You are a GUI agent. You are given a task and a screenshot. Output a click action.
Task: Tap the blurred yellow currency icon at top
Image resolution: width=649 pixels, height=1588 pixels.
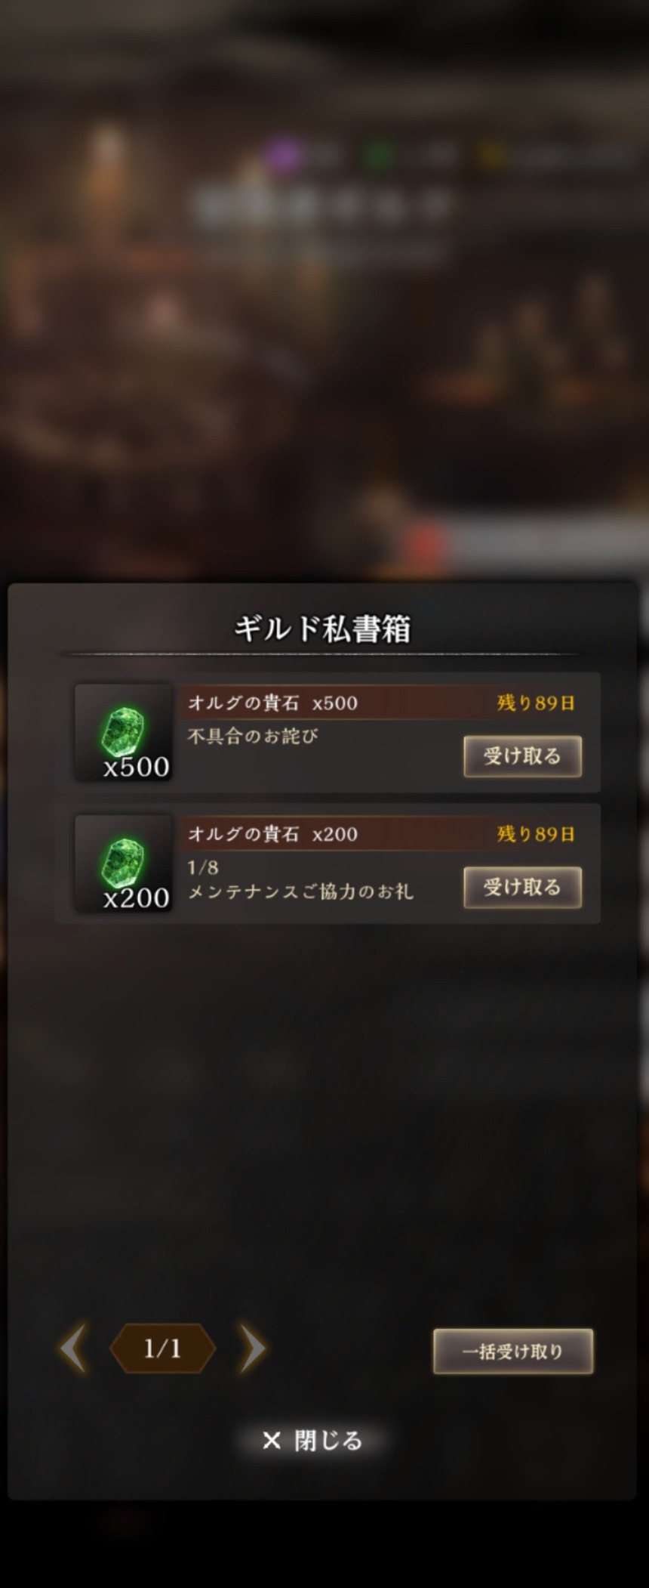tap(491, 156)
